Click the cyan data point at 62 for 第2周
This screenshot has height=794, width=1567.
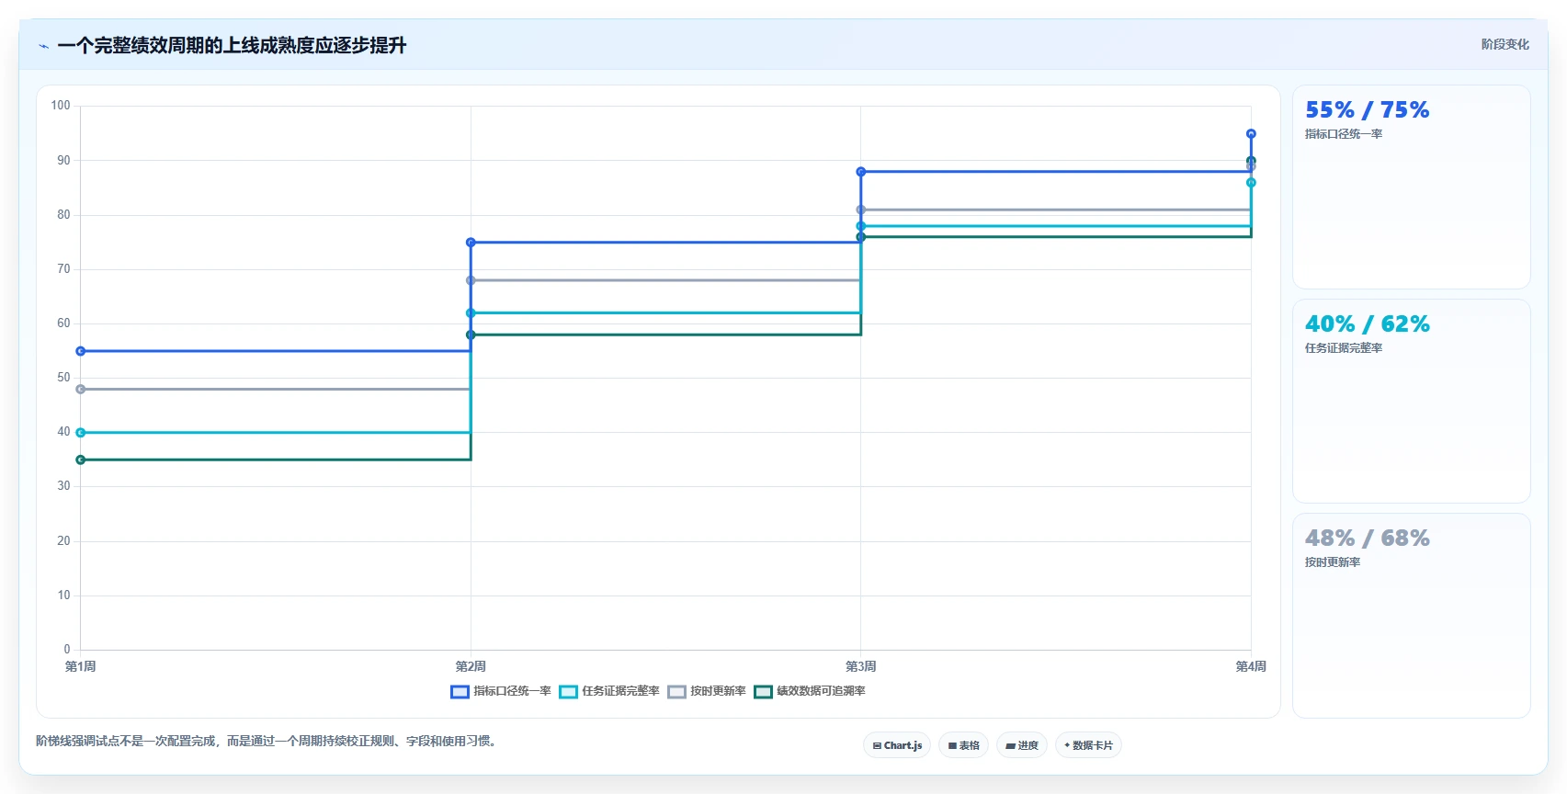[471, 313]
